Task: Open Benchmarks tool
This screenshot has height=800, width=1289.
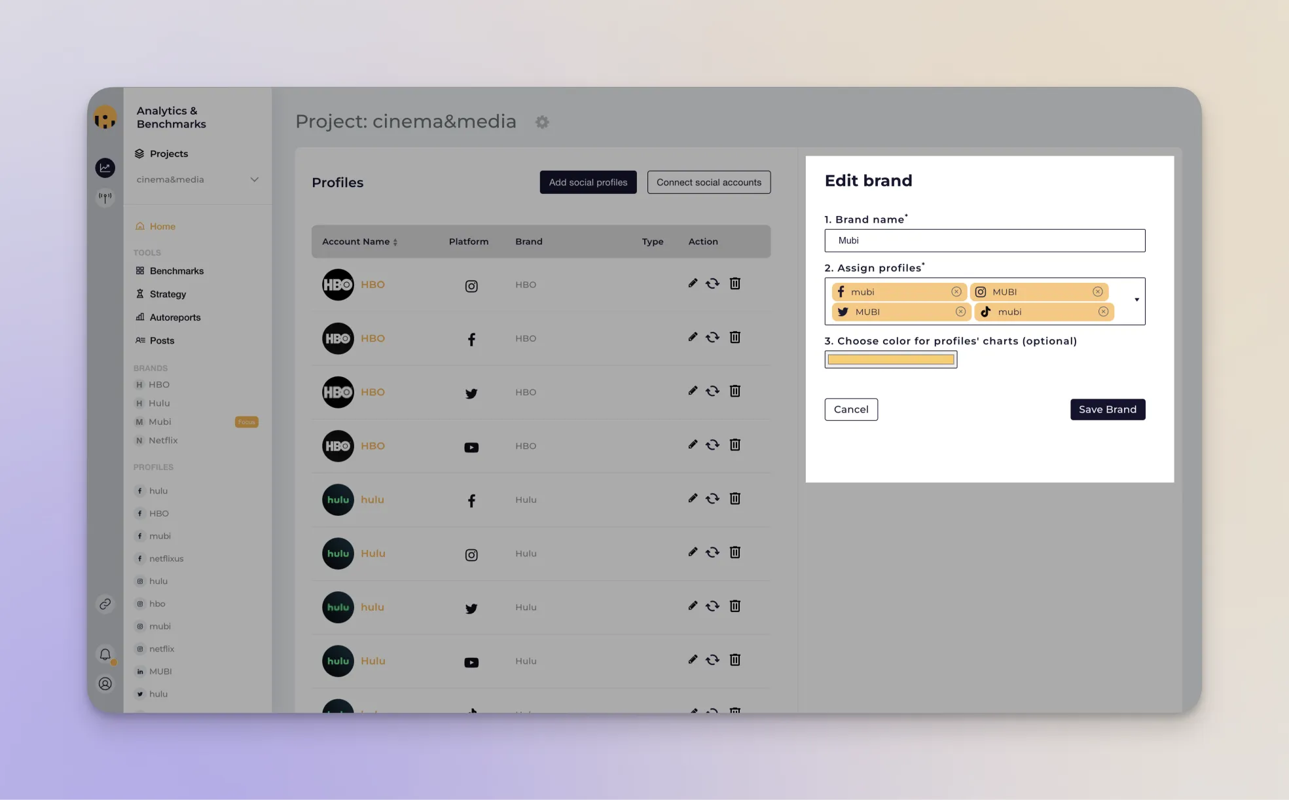Action: click(x=170, y=271)
